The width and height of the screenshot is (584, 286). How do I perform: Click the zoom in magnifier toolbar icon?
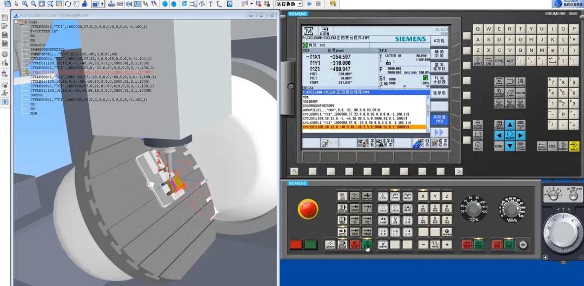click(x=24, y=4)
